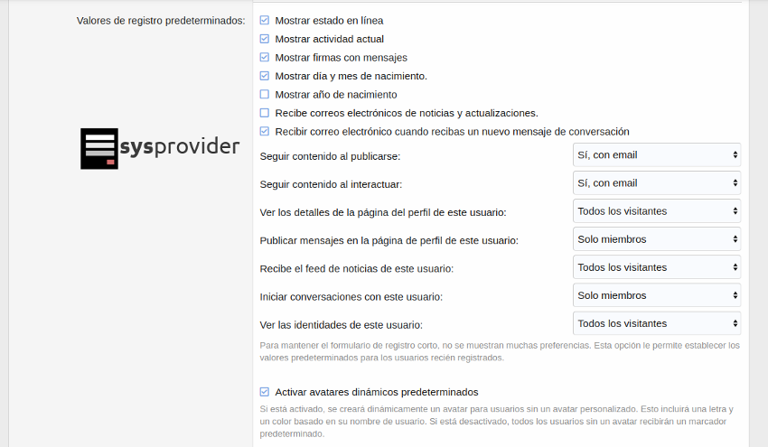The height and width of the screenshot is (447, 768).
Task: Open Iniciar conversaciones con este usuario dropdown
Action: (x=657, y=295)
